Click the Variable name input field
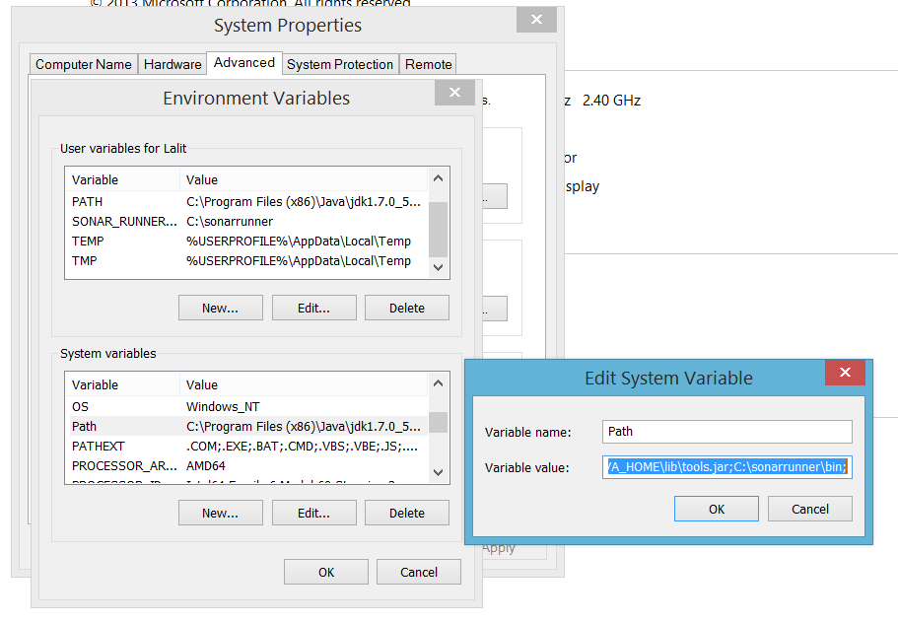 [726, 432]
